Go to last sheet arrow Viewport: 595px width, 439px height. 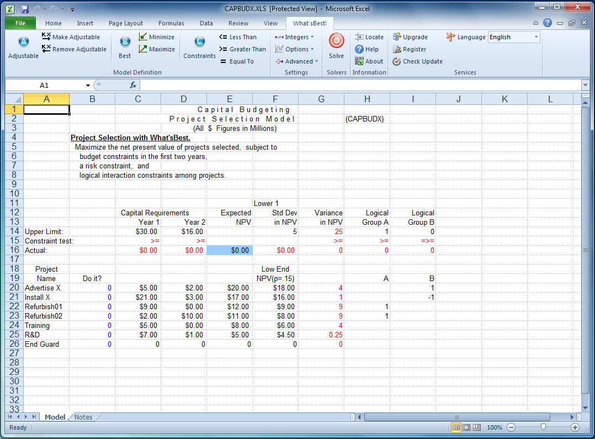[x=35, y=416]
